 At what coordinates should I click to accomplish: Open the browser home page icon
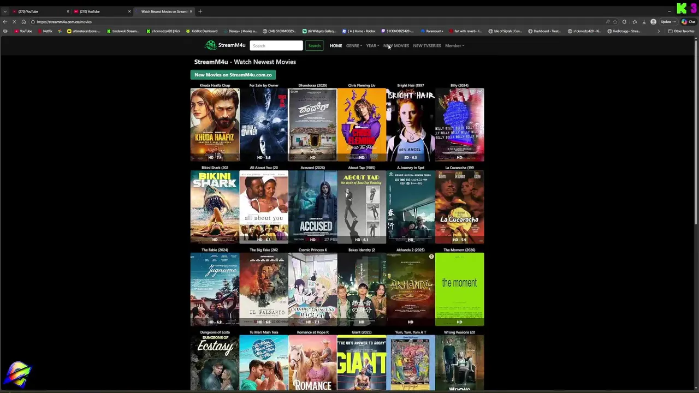pos(23,22)
